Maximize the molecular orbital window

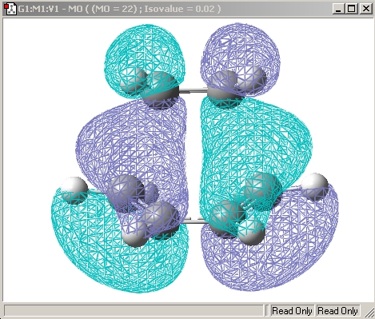[x=352, y=9]
